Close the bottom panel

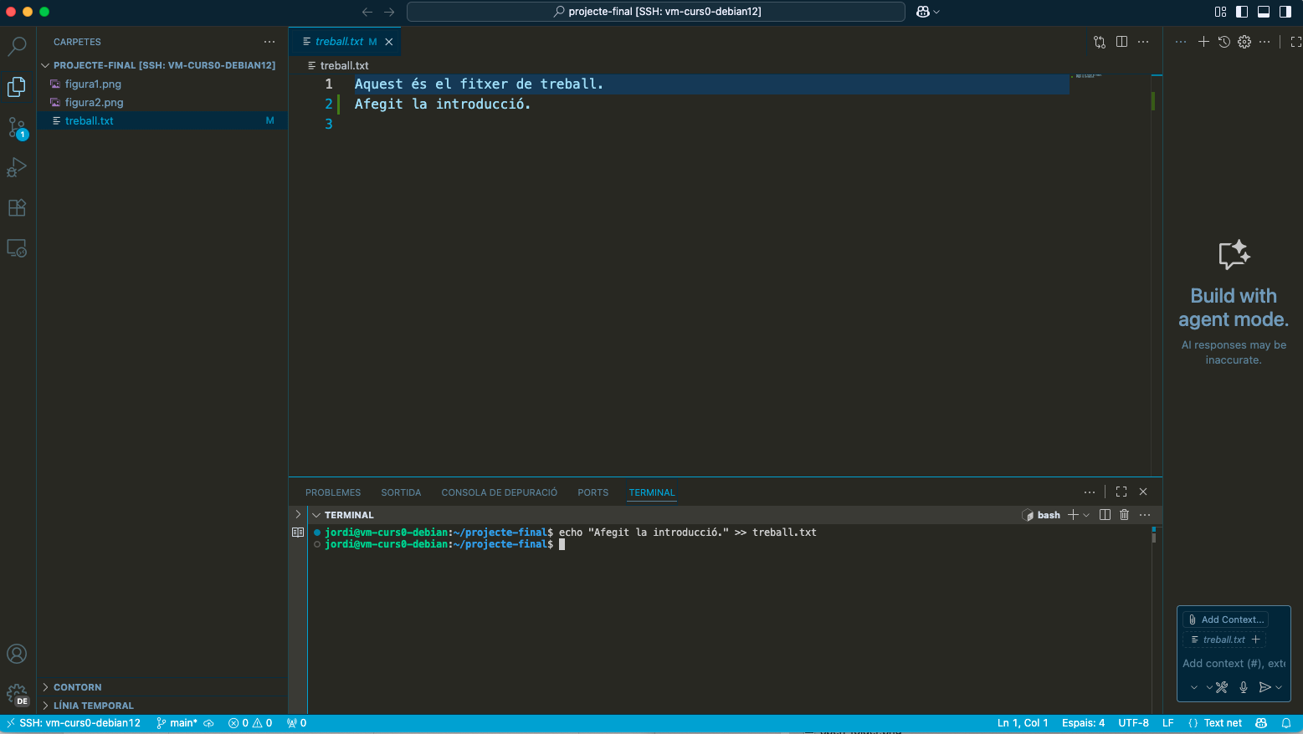click(x=1143, y=492)
